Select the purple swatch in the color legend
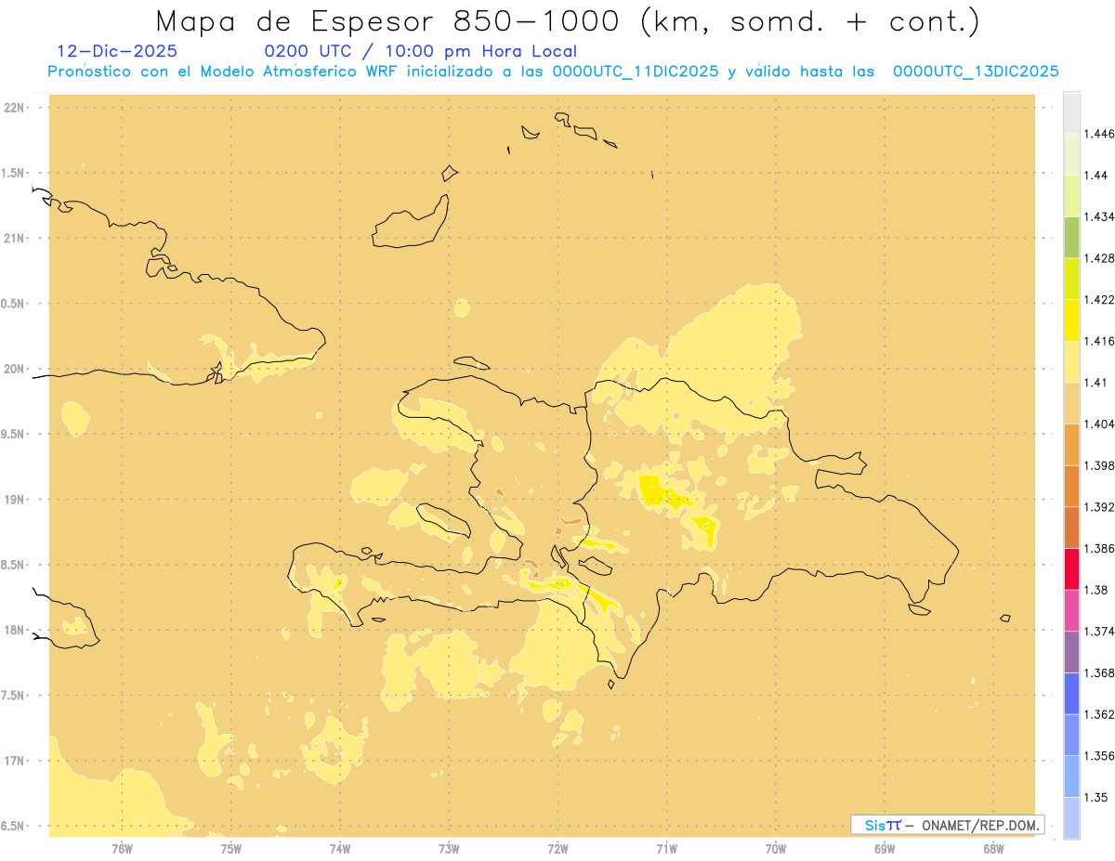 pyautogui.click(x=1071, y=652)
